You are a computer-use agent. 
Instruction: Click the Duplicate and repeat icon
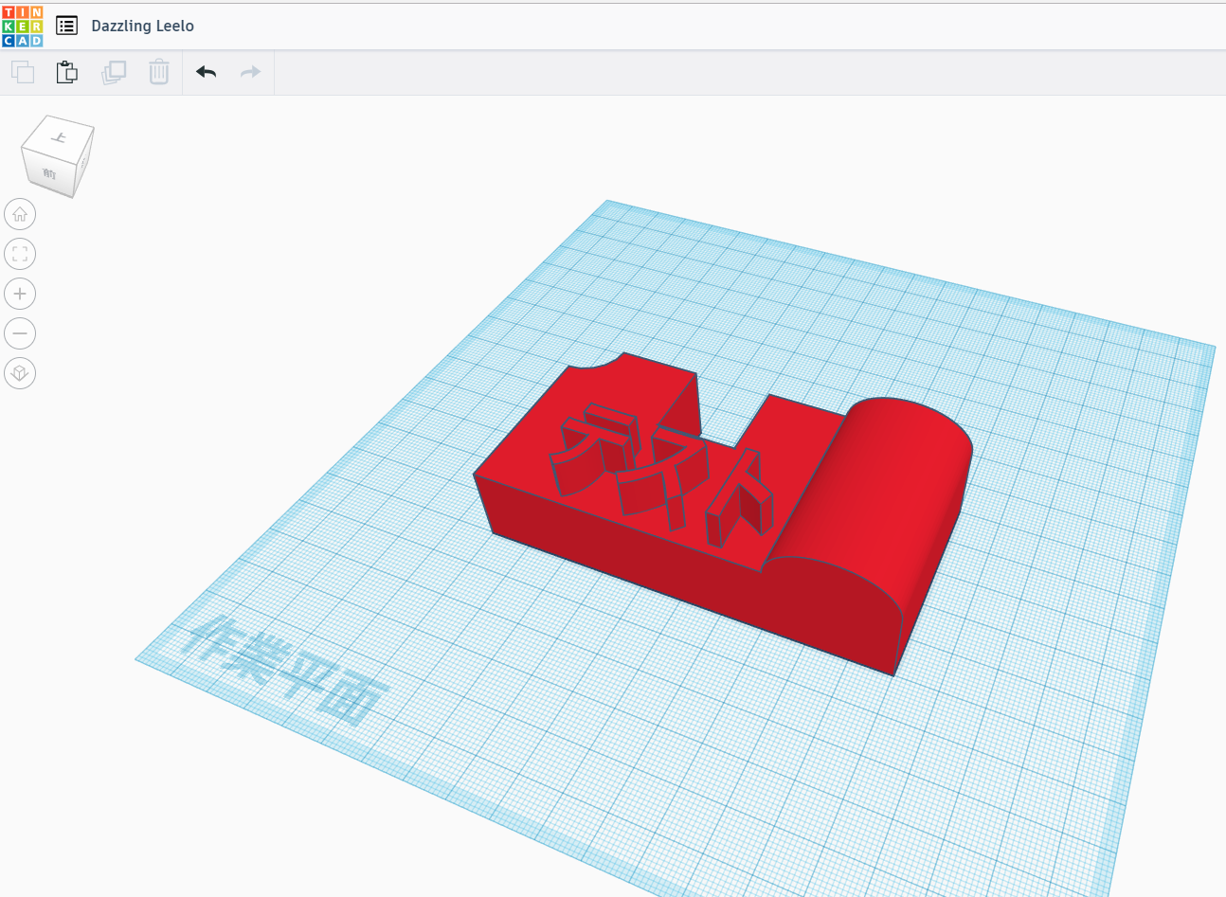(x=114, y=72)
